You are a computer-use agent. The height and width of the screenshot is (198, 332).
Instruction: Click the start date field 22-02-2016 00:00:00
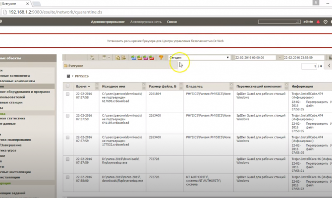(257, 57)
